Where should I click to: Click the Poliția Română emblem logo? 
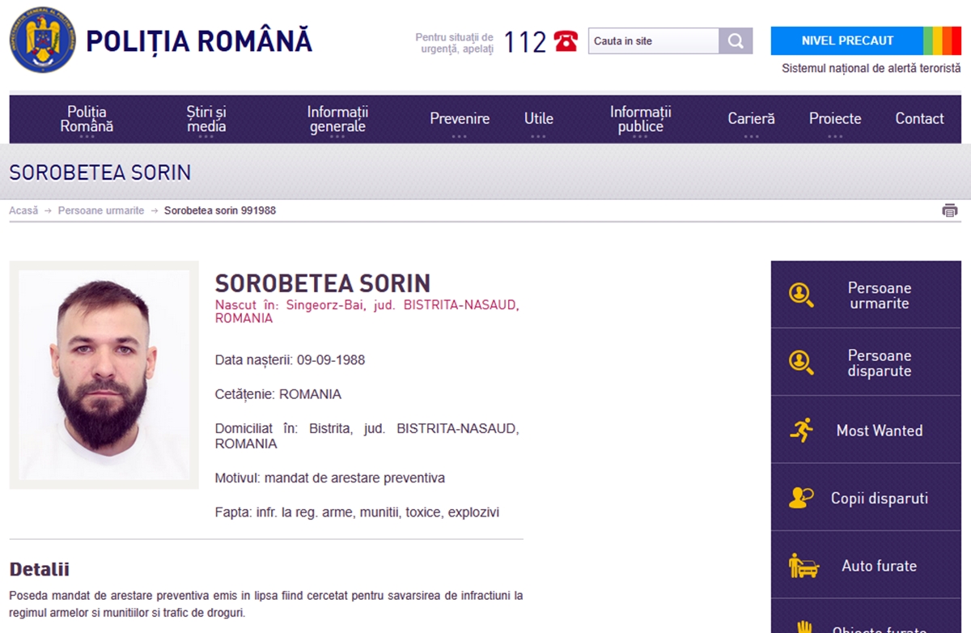coord(42,40)
